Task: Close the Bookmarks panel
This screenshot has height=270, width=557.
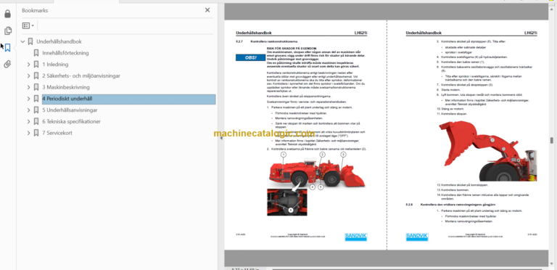Action: coord(207,10)
